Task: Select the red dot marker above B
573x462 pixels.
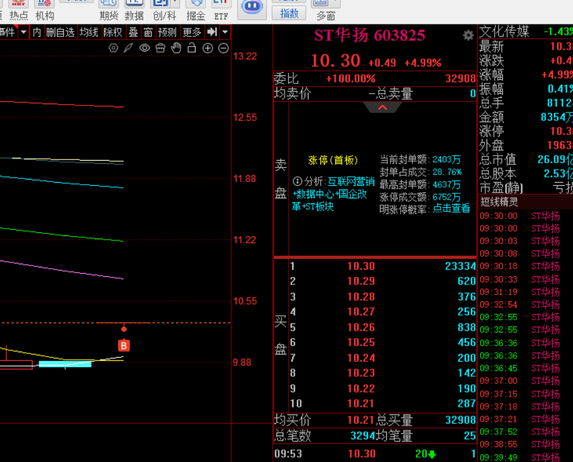Action: coord(124,329)
